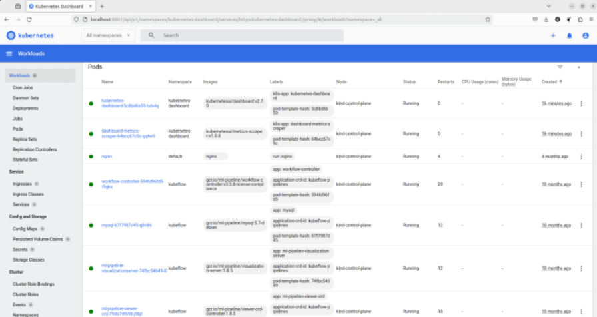
Task: Bookmark this page with the star icon
Action: tap(488, 19)
